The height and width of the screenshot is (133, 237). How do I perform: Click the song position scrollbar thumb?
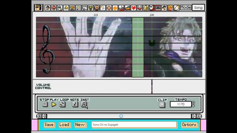coord(121,116)
